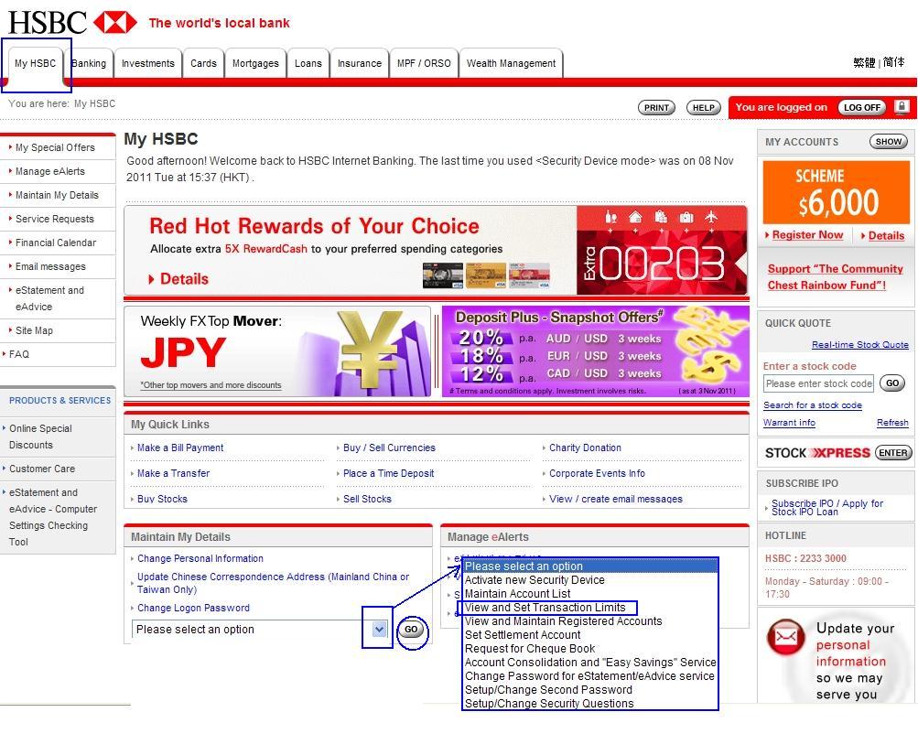Select Activate new Security Device option
Viewport: 918px width, 755px height.
pyautogui.click(x=535, y=580)
